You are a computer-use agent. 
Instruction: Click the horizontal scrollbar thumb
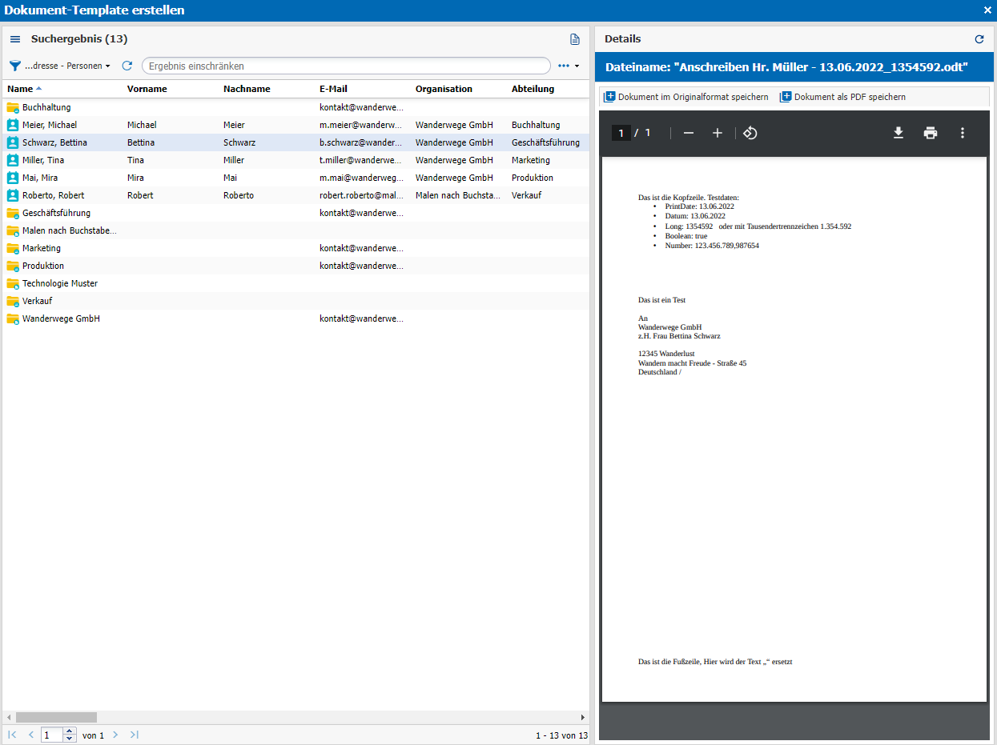(56, 718)
